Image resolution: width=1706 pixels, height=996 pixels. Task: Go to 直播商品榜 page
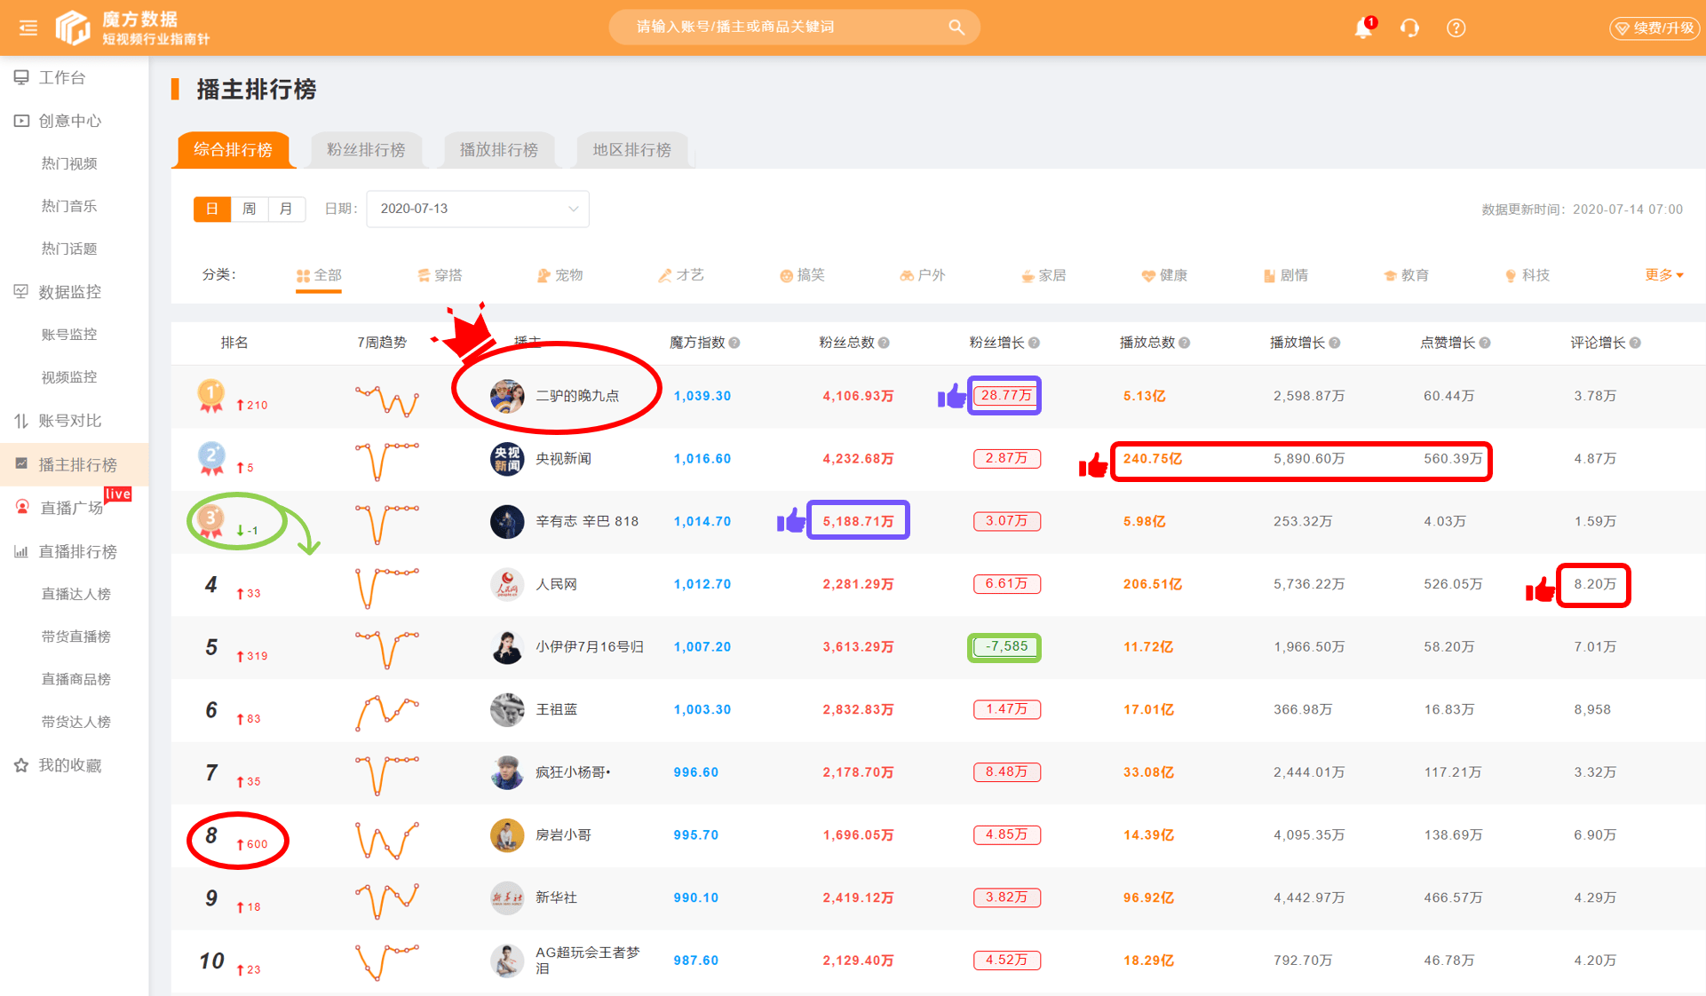(x=76, y=679)
